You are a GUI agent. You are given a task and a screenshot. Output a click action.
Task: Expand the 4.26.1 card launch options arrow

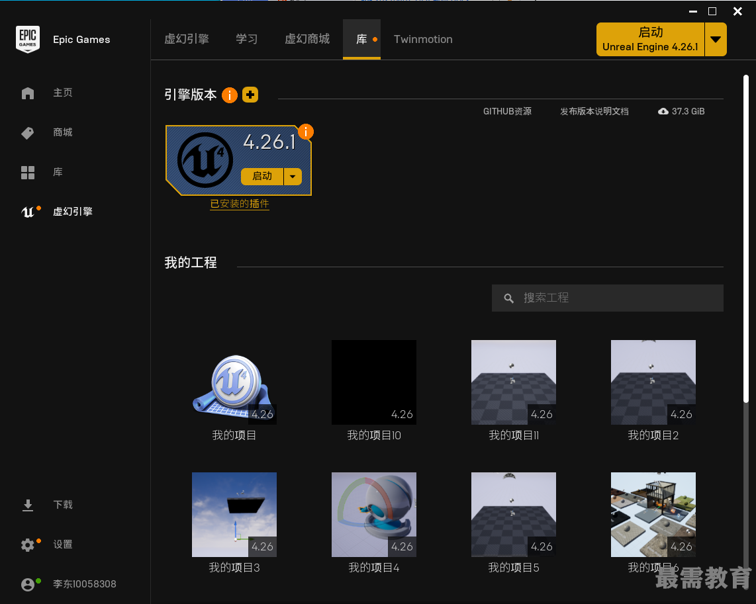coord(293,177)
